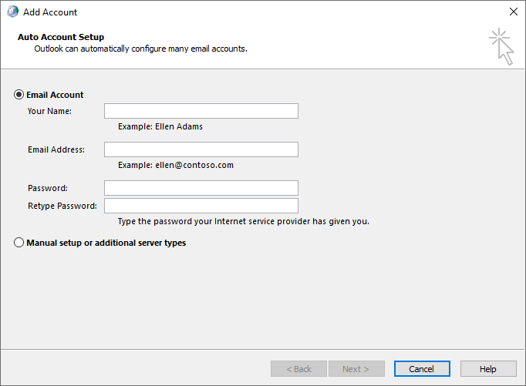Image resolution: width=526 pixels, height=386 pixels.
Task: Click the "Example: Ellen Adams" hint text
Action: coord(160,126)
